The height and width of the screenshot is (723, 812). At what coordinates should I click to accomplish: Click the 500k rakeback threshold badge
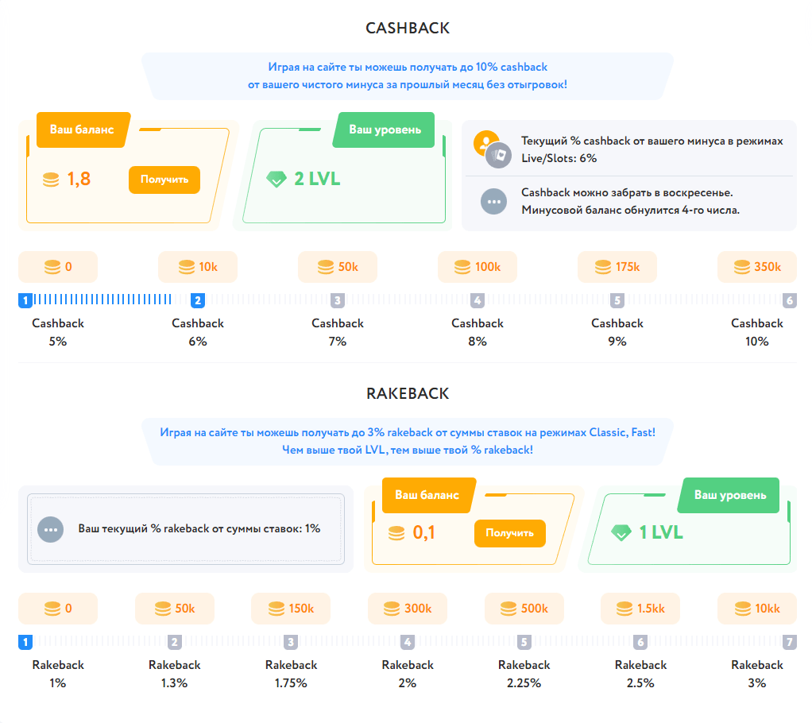pos(524,609)
